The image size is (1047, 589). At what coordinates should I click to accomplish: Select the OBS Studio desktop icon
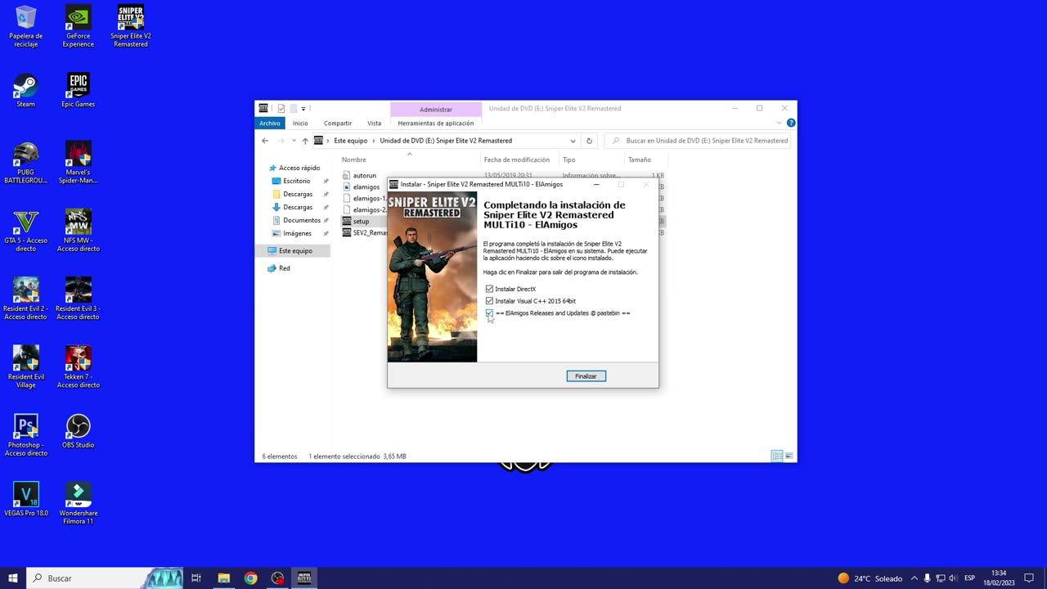coord(79,431)
